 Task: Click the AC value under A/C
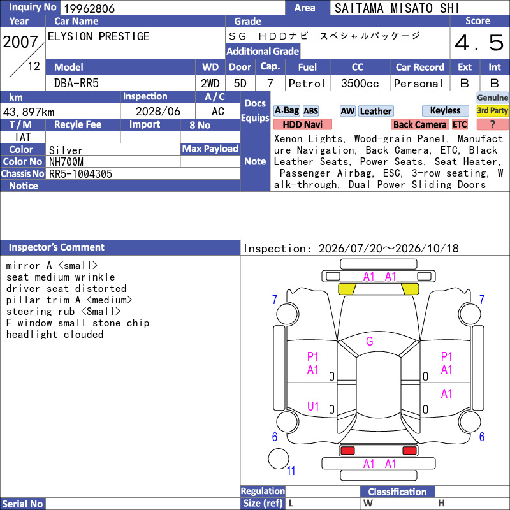[x=218, y=112]
